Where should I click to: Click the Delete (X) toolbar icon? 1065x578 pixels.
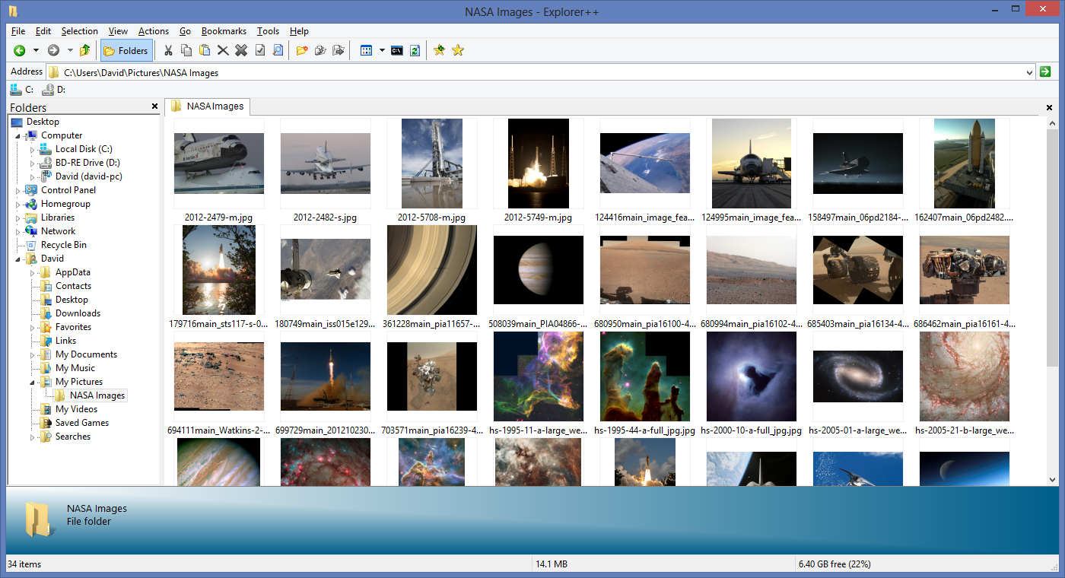point(222,50)
